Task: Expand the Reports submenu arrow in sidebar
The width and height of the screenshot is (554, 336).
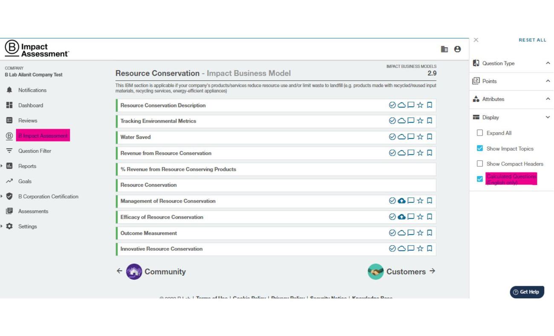Action: (2, 166)
